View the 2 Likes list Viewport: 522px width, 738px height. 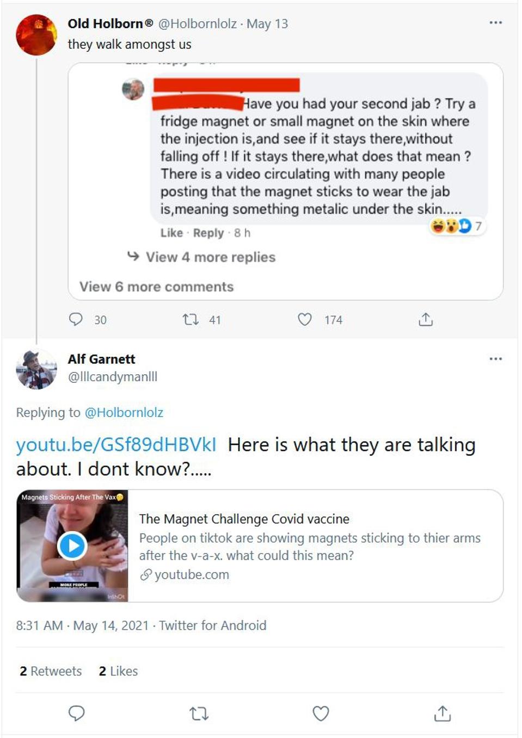coord(118,671)
